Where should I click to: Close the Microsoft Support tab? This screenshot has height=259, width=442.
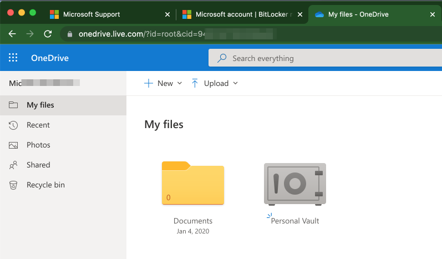tap(167, 14)
